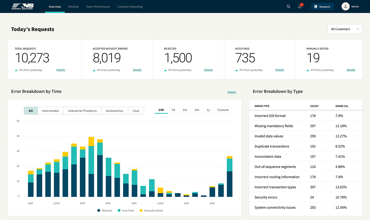Select the Missing mandatory fields row

click(306, 126)
